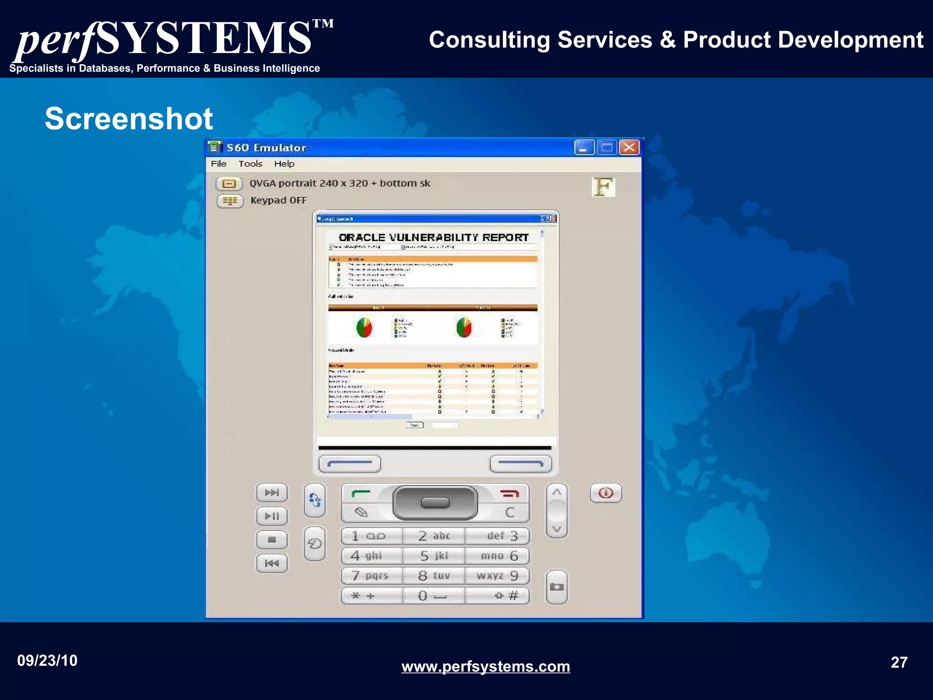Click the fast forward media key

(x=272, y=493)
